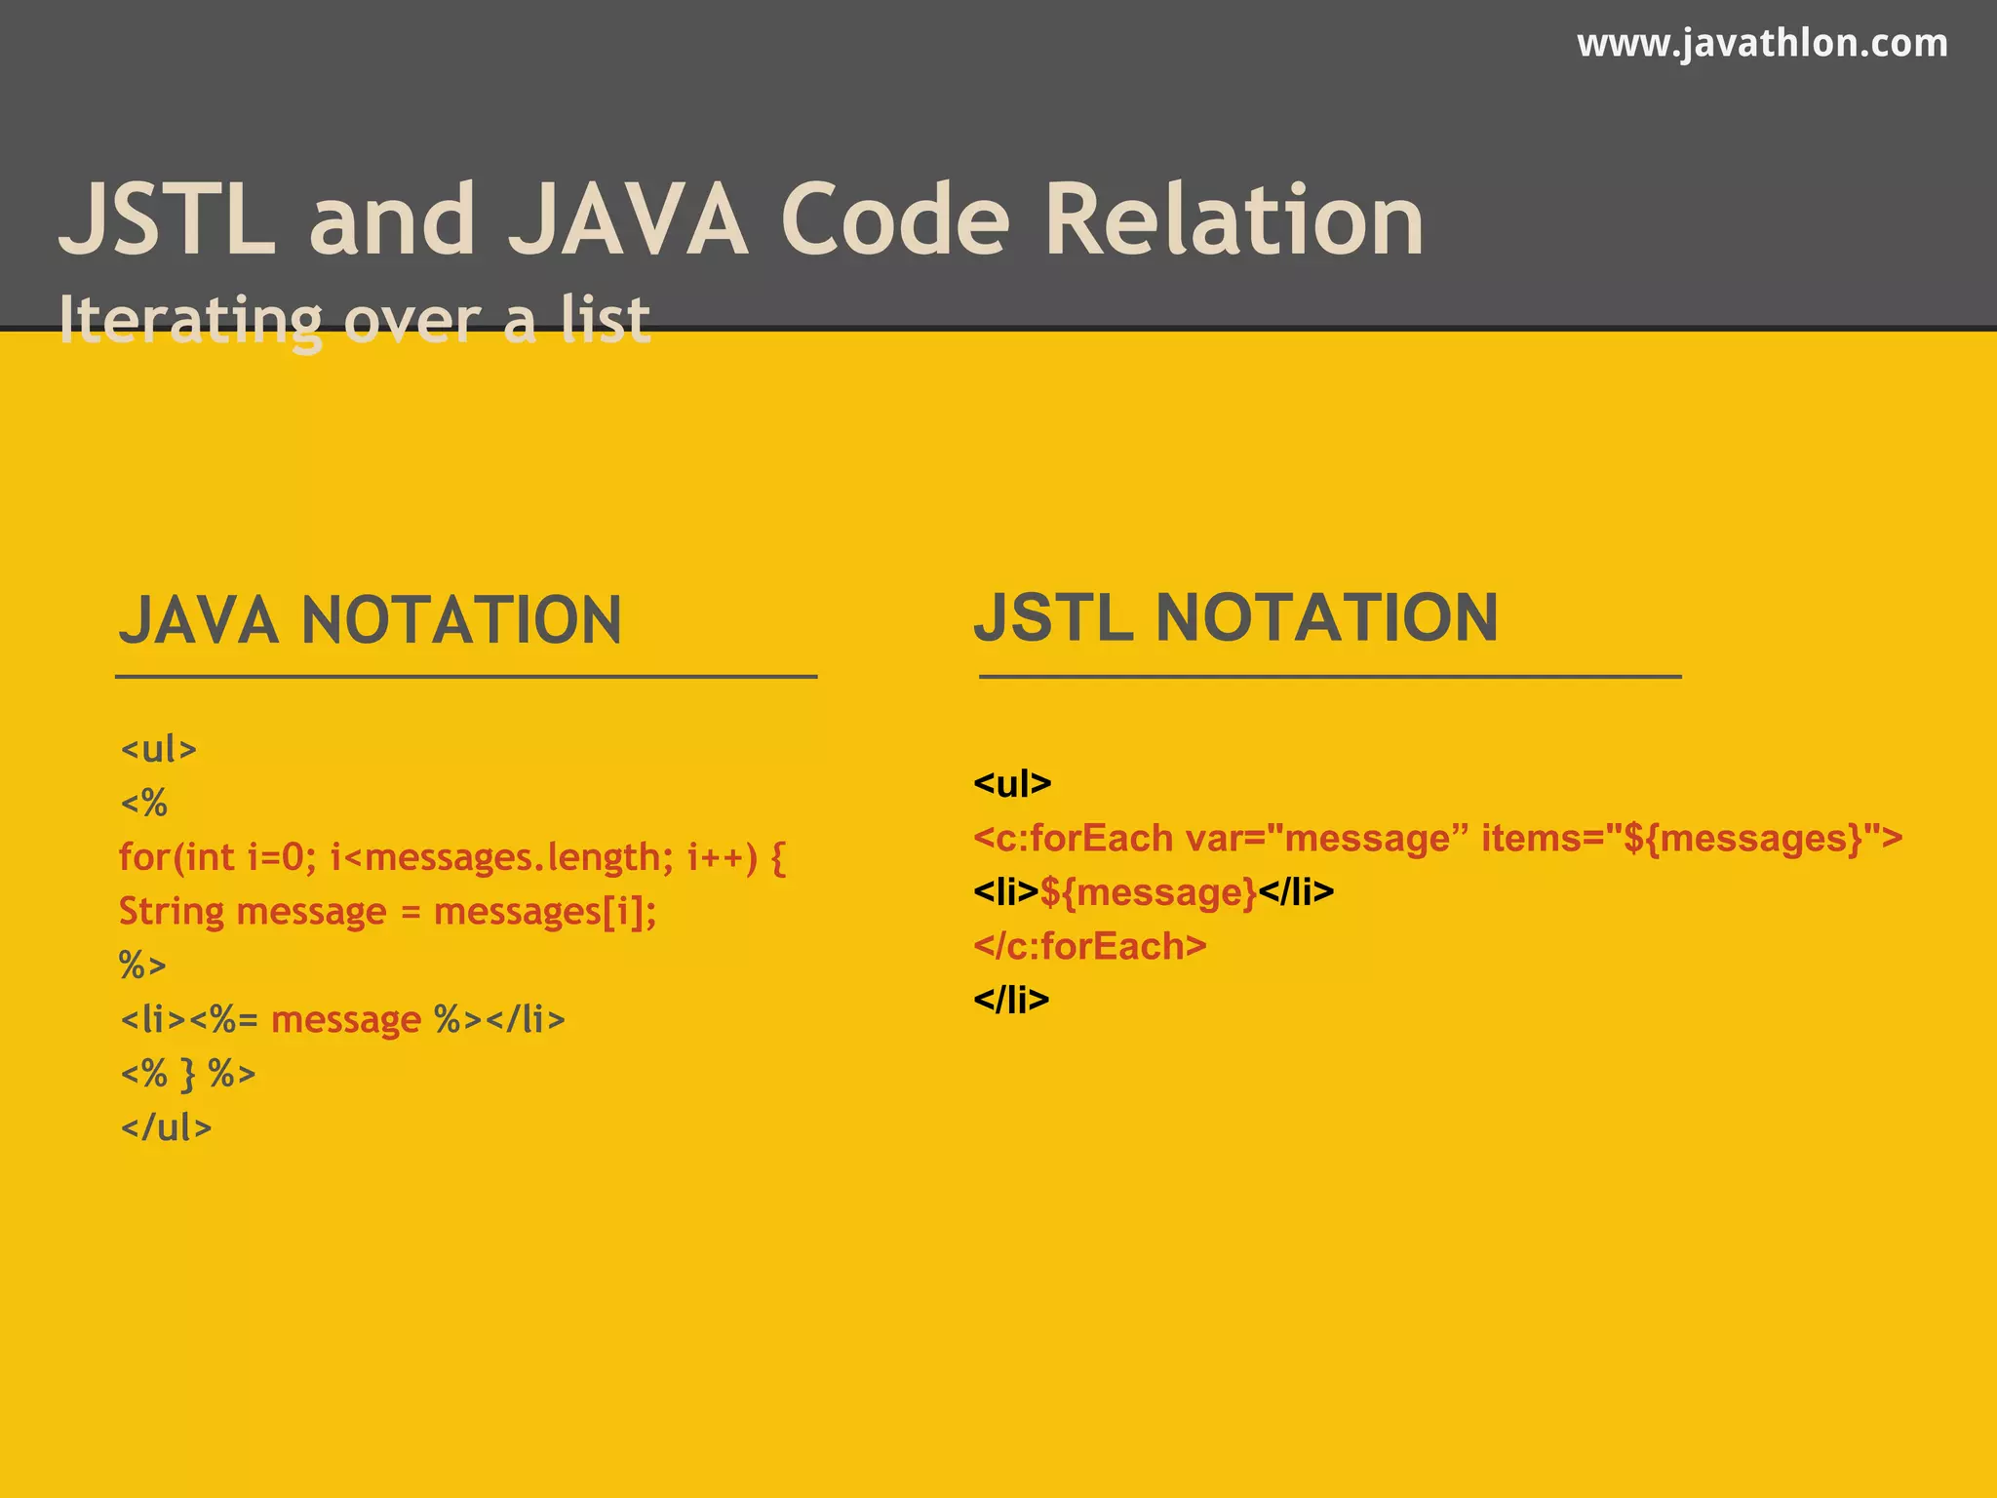Click the opening <ul> under Java notation

(158, 749)
